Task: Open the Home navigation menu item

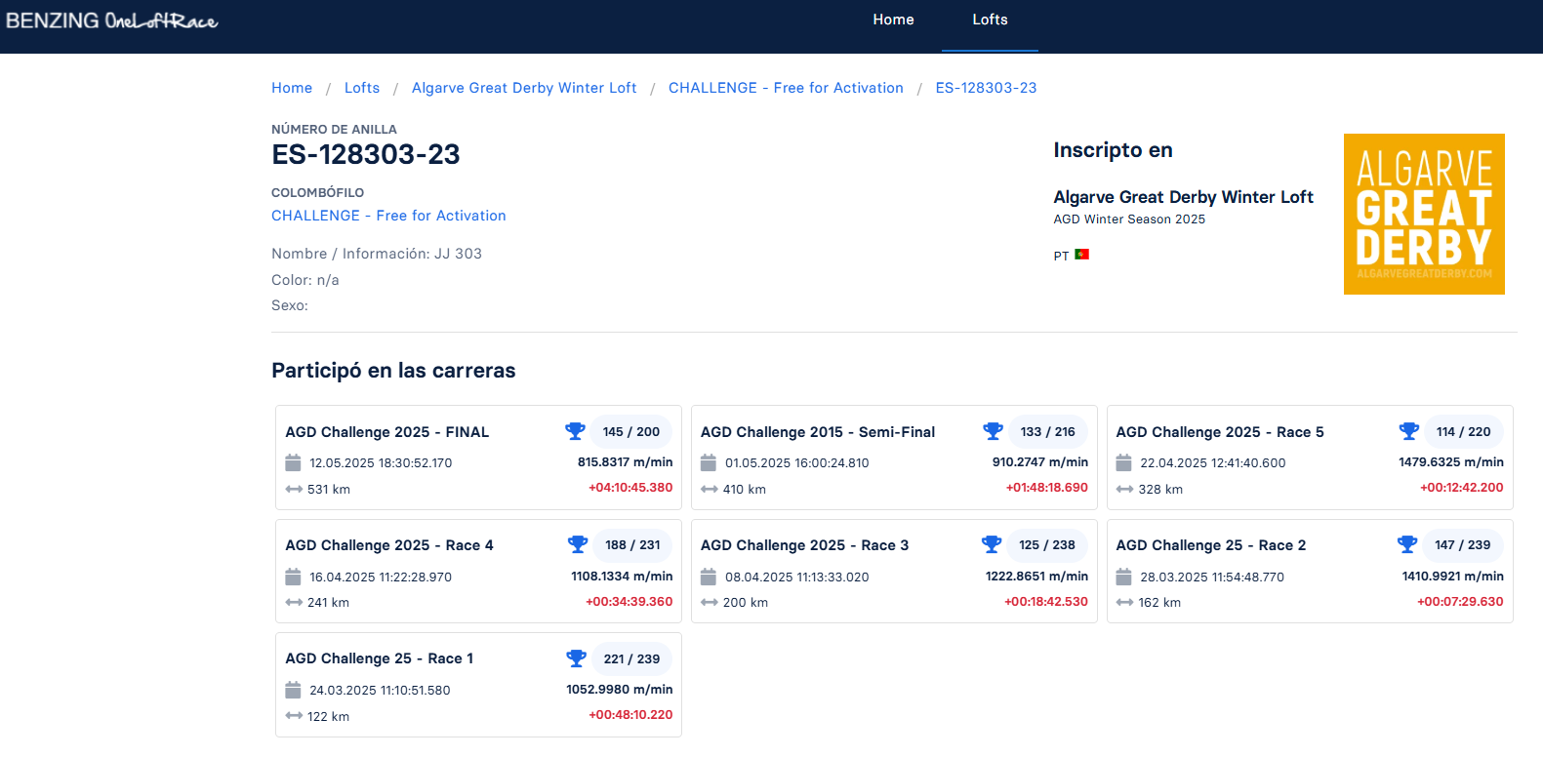Action: [x=893, y=20]
